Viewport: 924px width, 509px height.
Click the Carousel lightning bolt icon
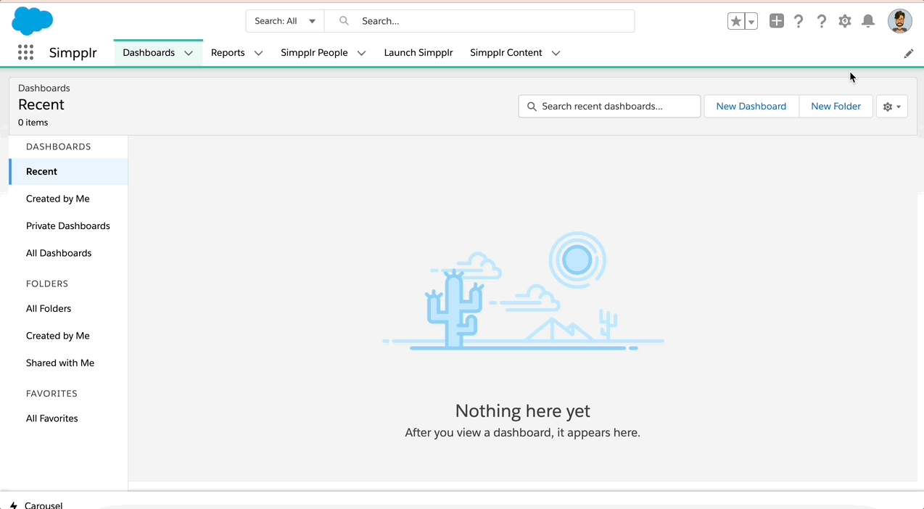tap(14, 505)
